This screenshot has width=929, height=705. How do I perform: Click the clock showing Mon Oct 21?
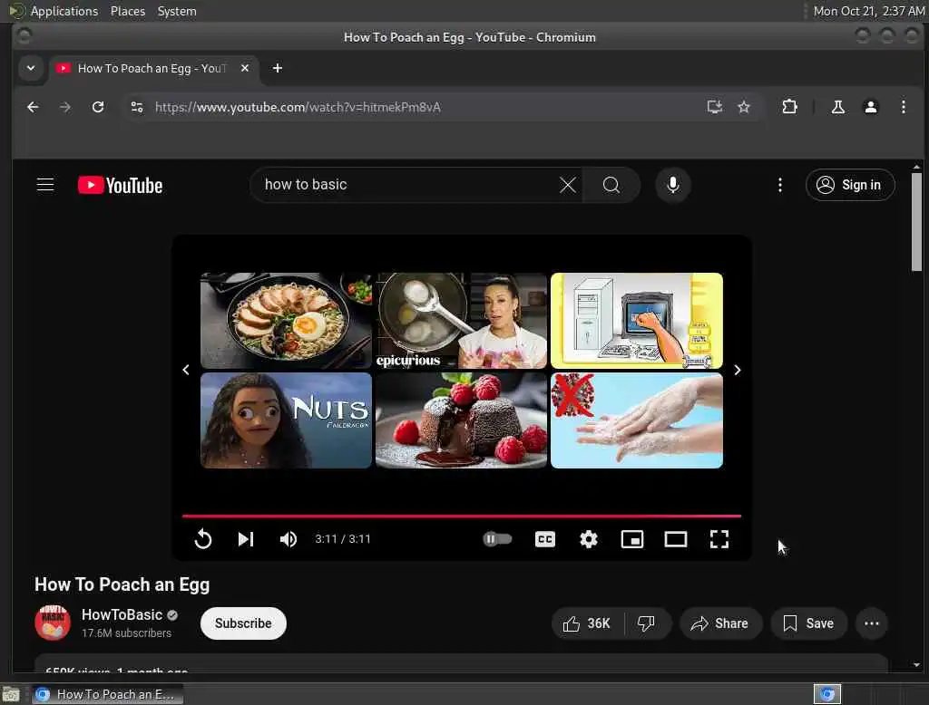point(868,11)
